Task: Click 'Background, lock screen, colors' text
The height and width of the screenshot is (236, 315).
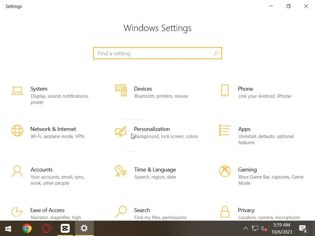Action: pyautogui.click(x=166, y=136)
